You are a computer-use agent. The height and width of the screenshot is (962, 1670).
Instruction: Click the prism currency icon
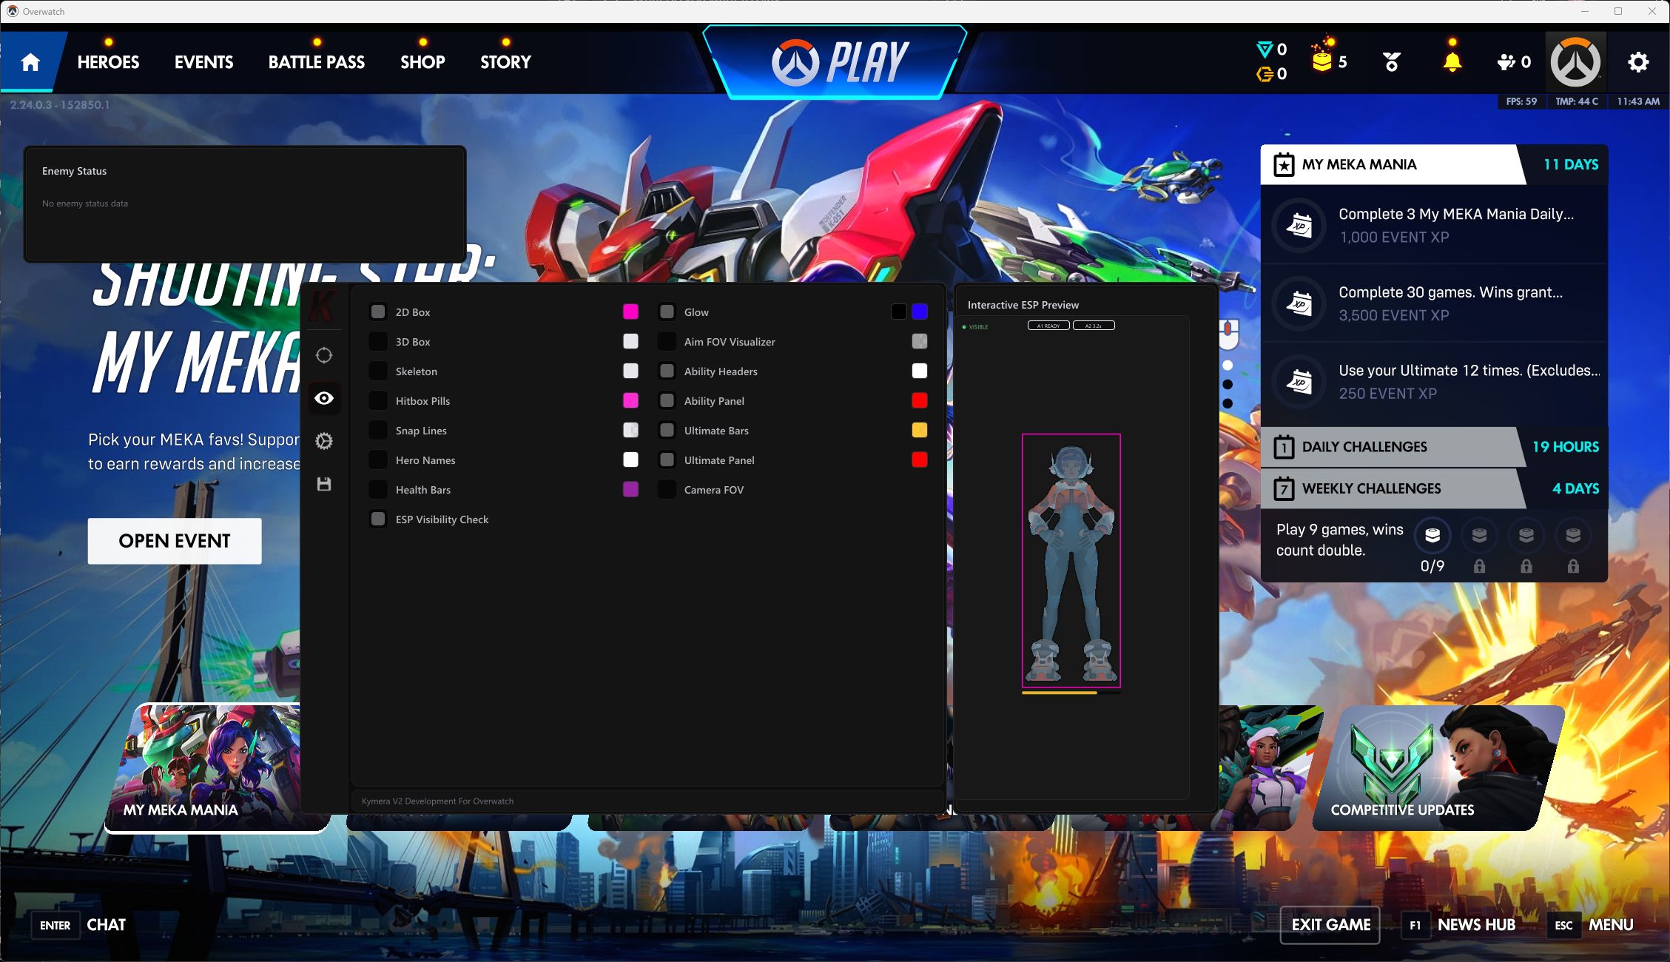pyautogui.click(x=1265, y=50)
